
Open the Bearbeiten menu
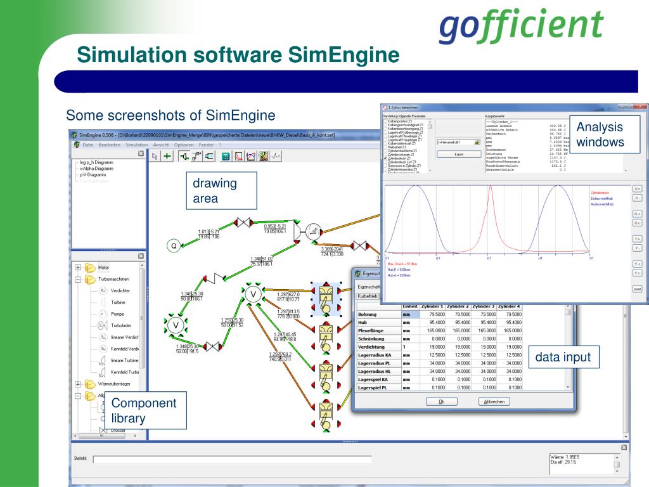click(x=109, y=145)
